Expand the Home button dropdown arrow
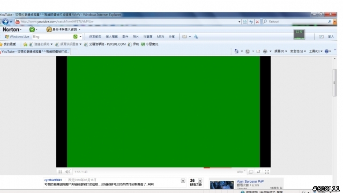343x193 pixels. 242,51
